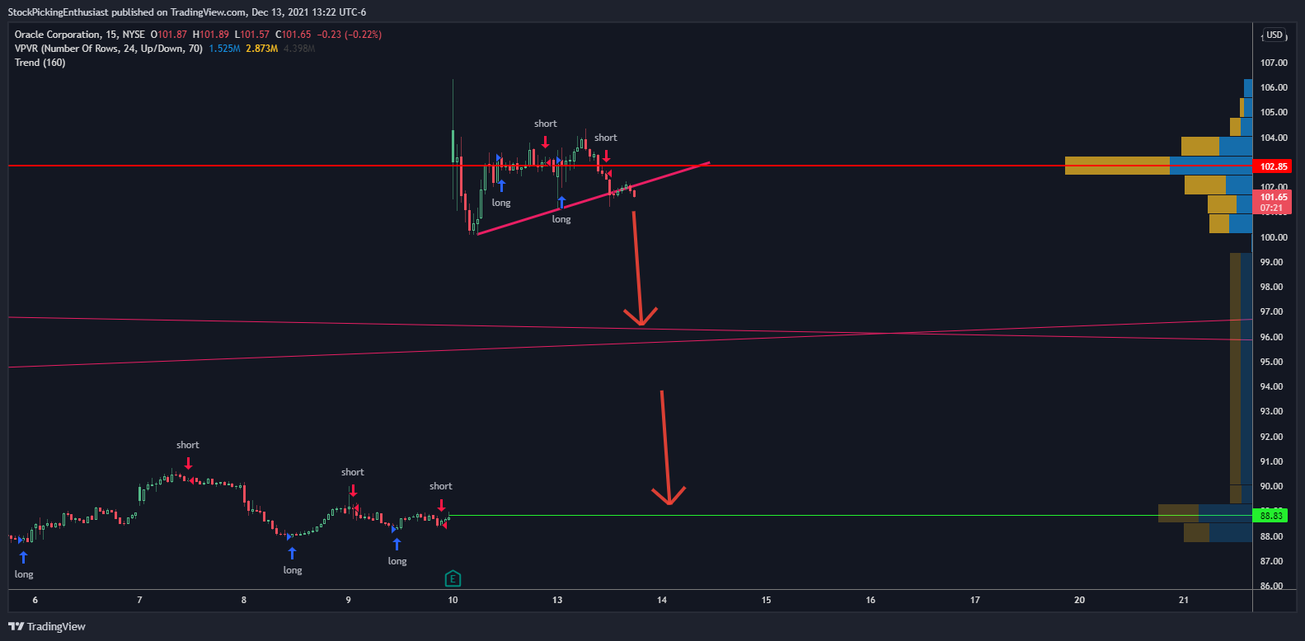The width and height of the screenshot is (1305, 641).
Task: Click date 21 on time axis
Action: pyautogui.click(x=1184, y=600)
